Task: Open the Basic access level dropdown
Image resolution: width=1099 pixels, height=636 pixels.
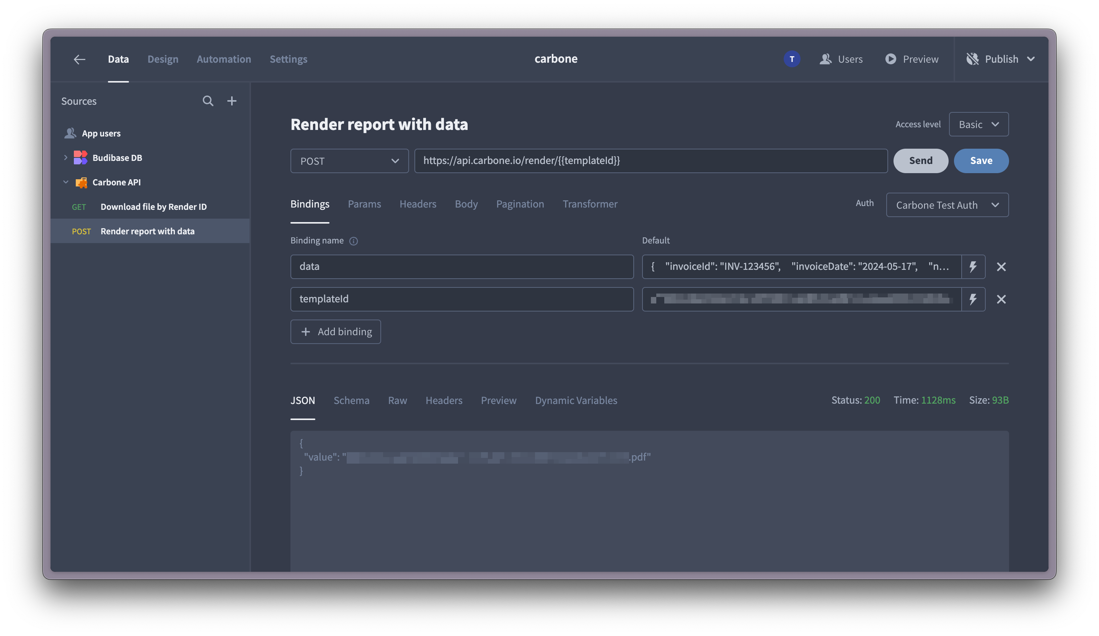Action: [978, 125]
